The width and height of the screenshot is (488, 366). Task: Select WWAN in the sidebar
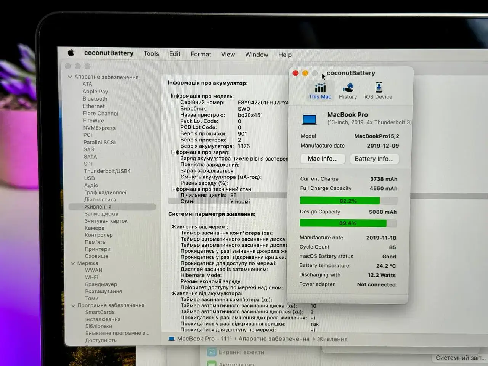[94, 270]
